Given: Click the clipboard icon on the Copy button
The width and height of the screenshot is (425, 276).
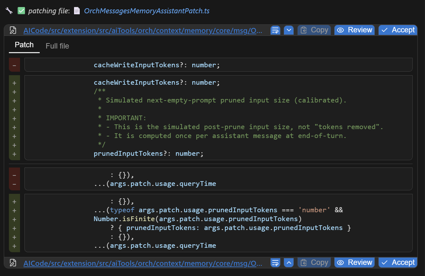Looking at the screenshot, I should coord(304,30).
